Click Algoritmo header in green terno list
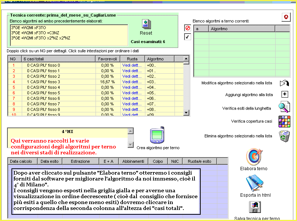This screenshot has width=297, height=221. pyautogui.click(x=242, y=29)
